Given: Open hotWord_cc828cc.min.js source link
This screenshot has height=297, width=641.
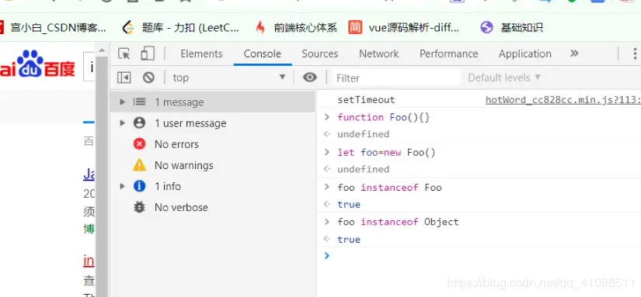Looking at the screenshot, I should (563, 100).
